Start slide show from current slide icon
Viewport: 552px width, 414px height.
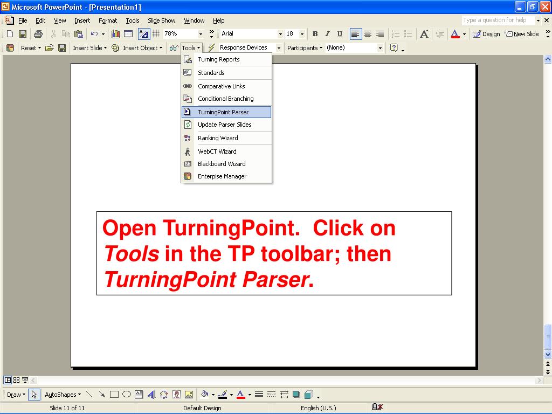25,380
